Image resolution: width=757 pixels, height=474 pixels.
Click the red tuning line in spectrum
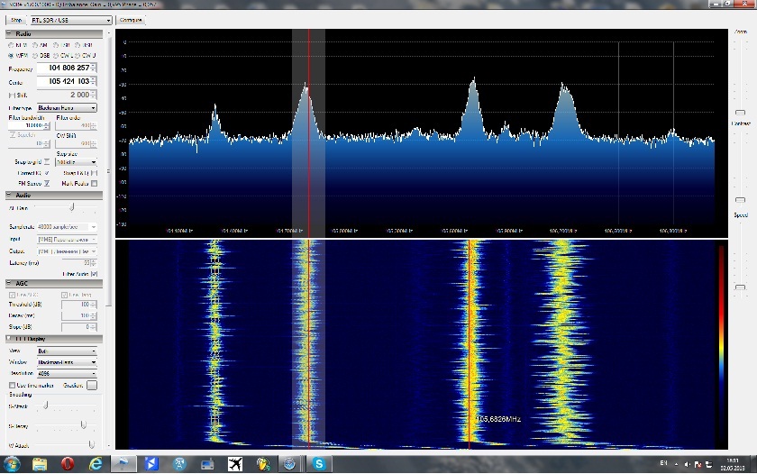tap(309, 132)
